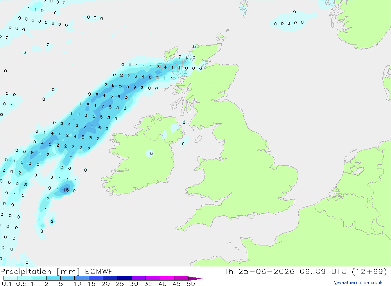Click the legend swatch between 0.1 and 0.5
The width and height of the screenshot is (391, 286).
pyautogui.click(x=11, y=278)
